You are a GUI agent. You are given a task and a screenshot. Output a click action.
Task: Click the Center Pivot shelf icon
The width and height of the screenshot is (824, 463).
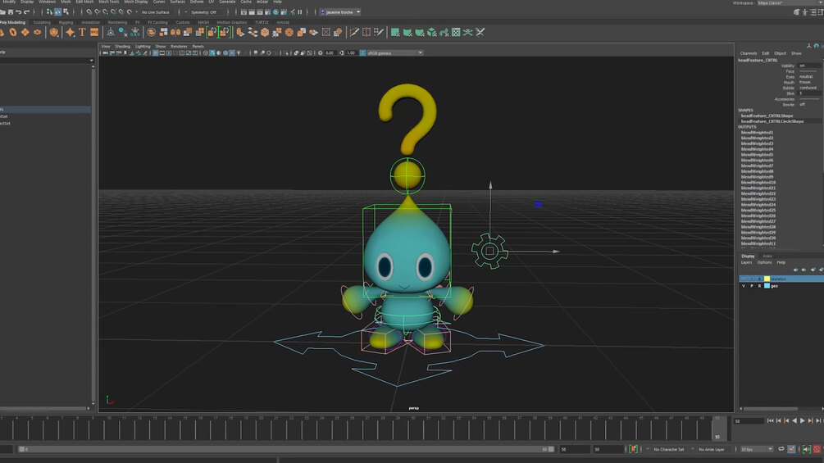111,32
